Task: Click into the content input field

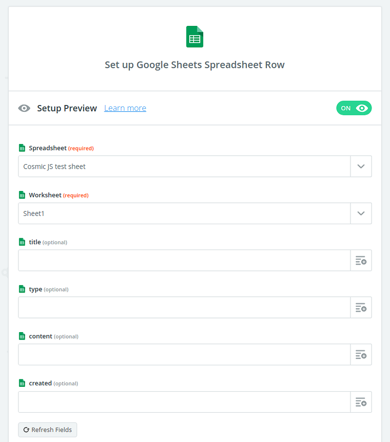Action: [184, 355]
